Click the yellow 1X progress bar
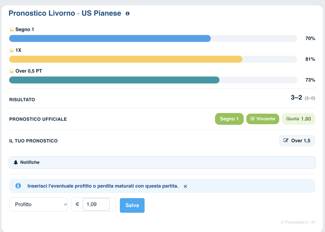Viewport: 325px width, 232px height. 126,59
